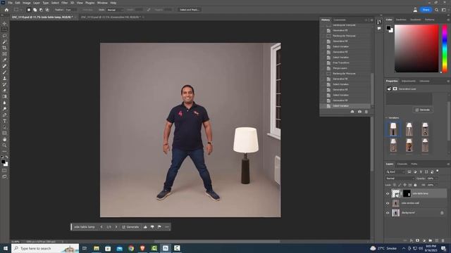Open the Image menu

click(x=27, y=3)
